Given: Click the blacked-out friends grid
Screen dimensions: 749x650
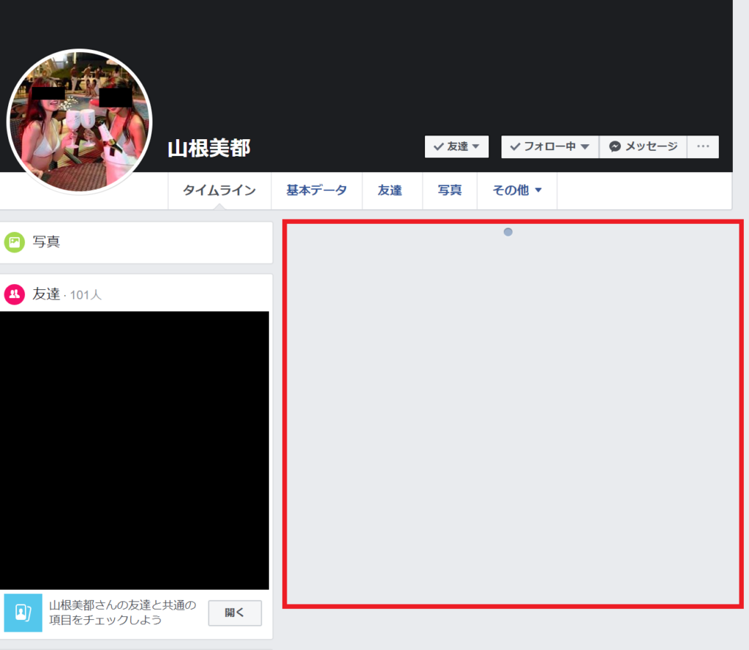Looking at the screenshot, I should pos(135,449).
